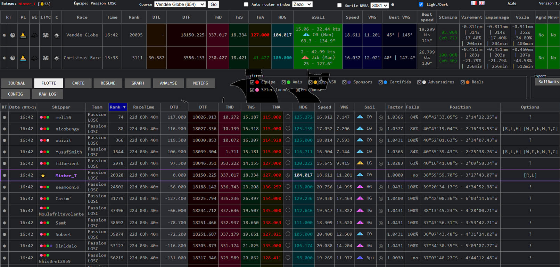560x267 pixels.
Task: Click skipper name Moulefritevolante
Action: pos(61,214)
